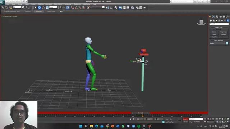Open the reference coordinate system dropdown
The image size is (230, 129).
tap(53, 7)
